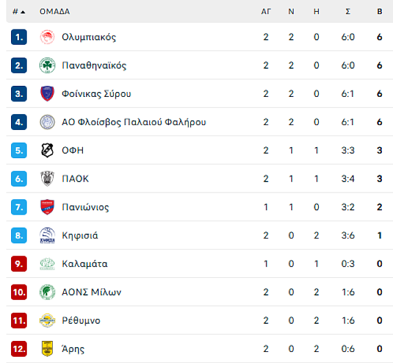393x363 pixels.
Task: Click the Ρέθυμνο club logo
Action: 47,320
